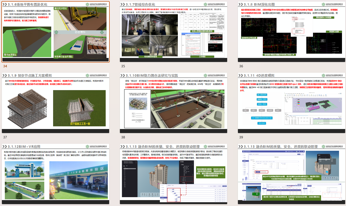
Task: Click slide number label 37
Action: click(x=5, y=137)
